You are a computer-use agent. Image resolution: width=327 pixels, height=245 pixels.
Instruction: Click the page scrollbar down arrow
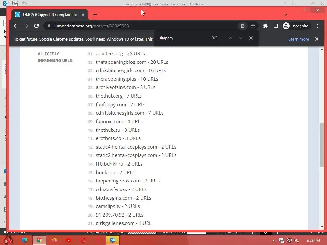pos(322,227)
